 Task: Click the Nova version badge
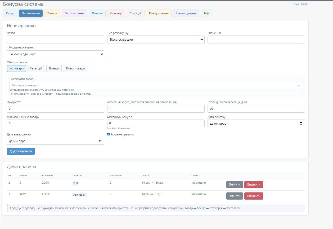301,4
